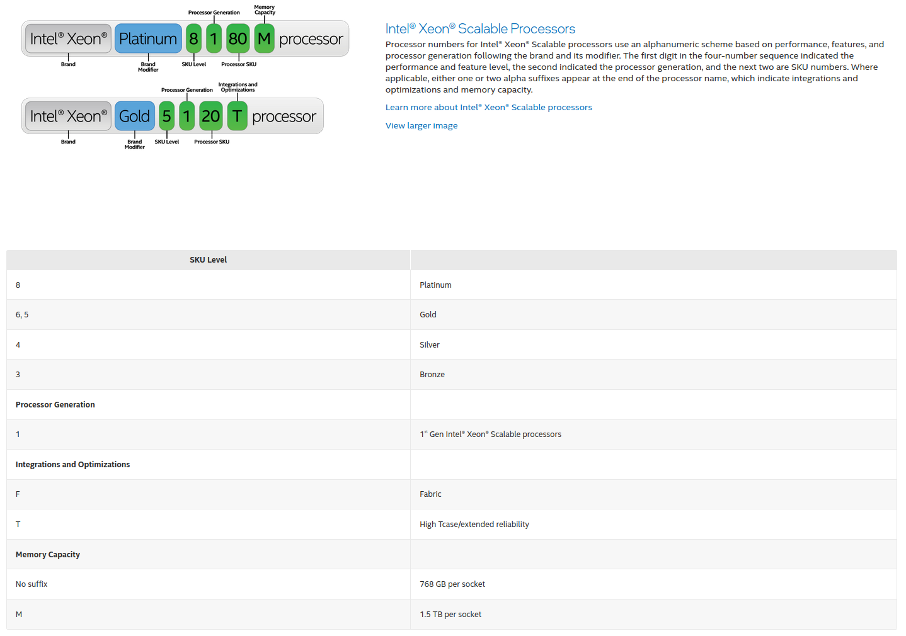Click the Fabric table cell
The width and height of the screenshot is (906, 636).
[x=430, y=494]
